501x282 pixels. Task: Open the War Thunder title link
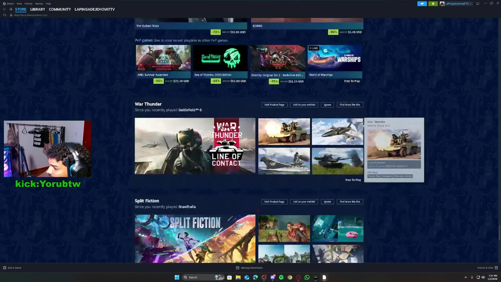148,104
